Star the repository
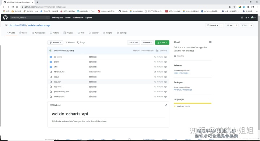Viewport: 260px width, 141px height. 230,25
